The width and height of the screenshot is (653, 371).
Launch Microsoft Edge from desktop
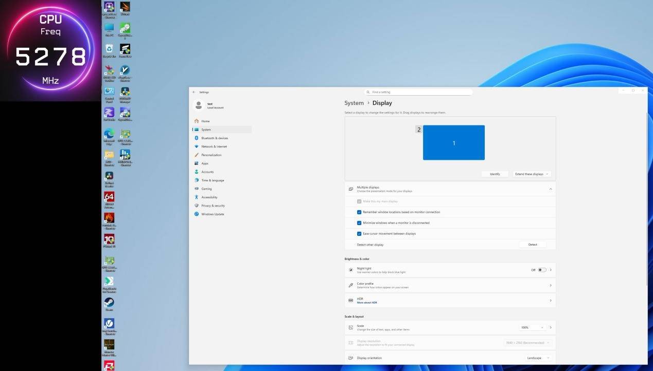(109, 134)
